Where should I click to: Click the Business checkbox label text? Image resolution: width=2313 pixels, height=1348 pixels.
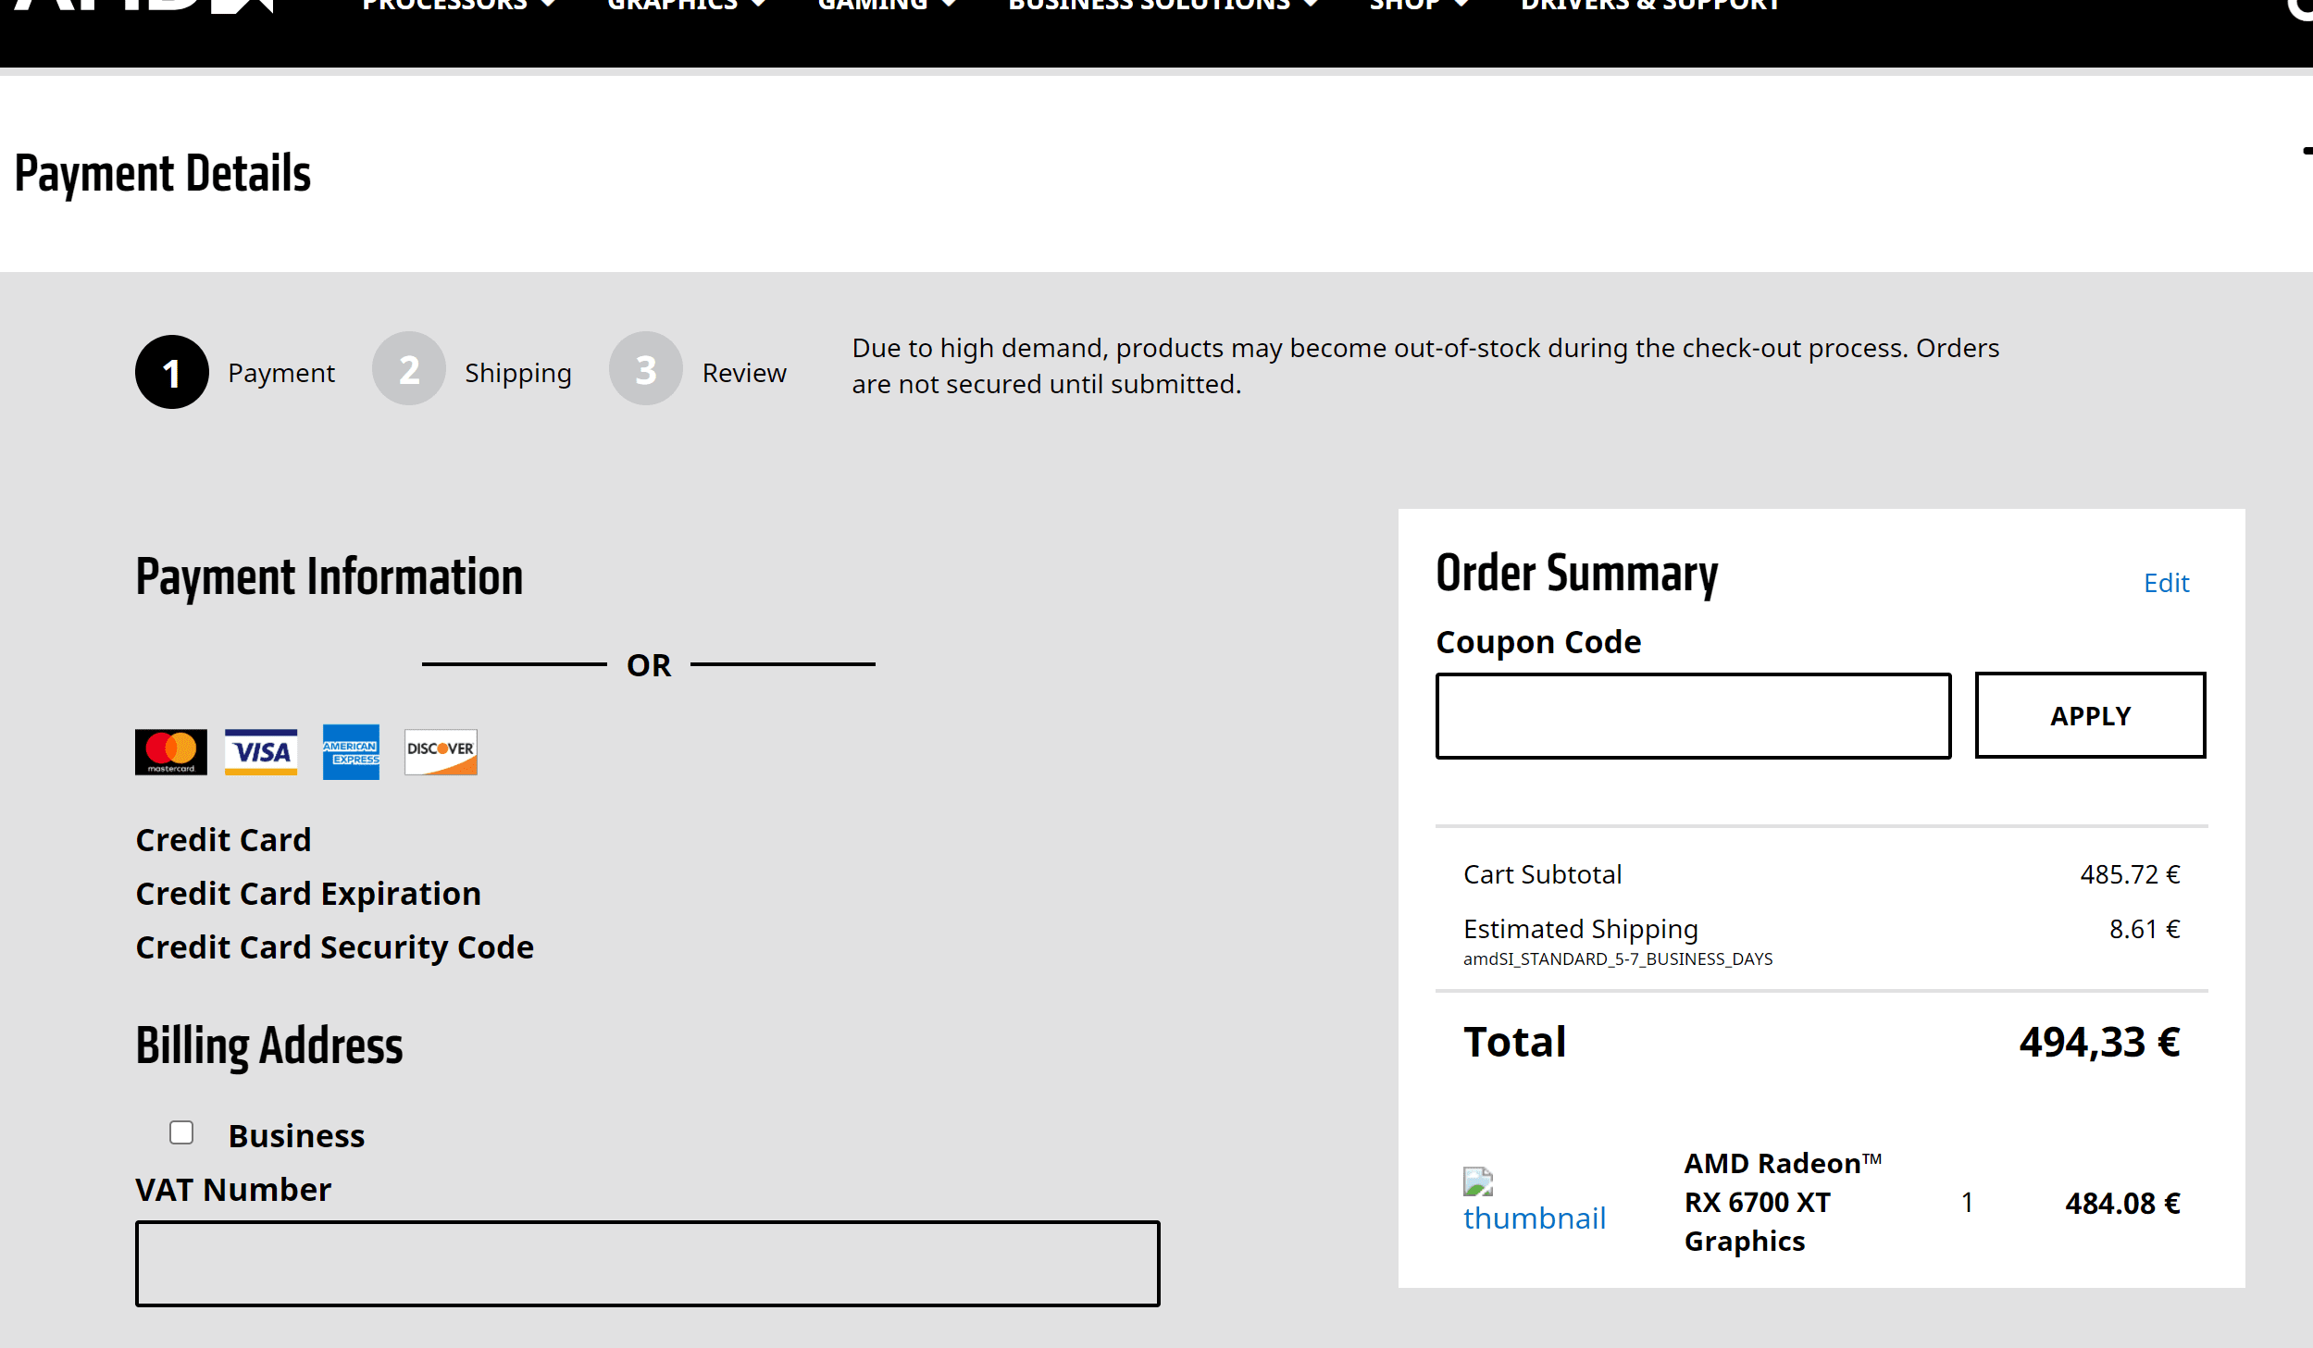(296, 1136)
